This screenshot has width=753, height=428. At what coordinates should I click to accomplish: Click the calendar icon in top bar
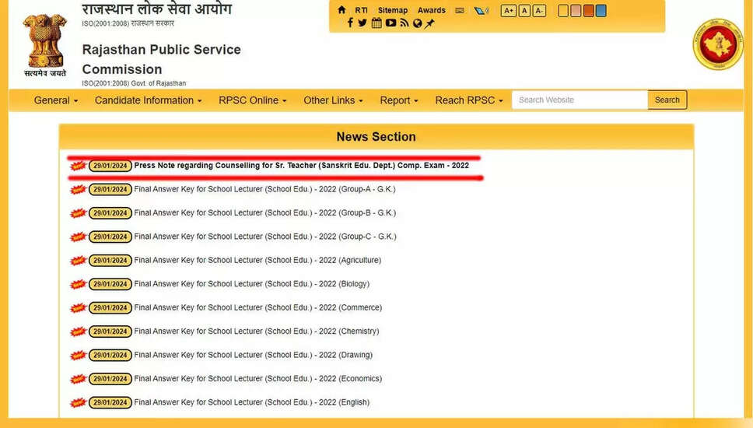[x=376, y=23]
